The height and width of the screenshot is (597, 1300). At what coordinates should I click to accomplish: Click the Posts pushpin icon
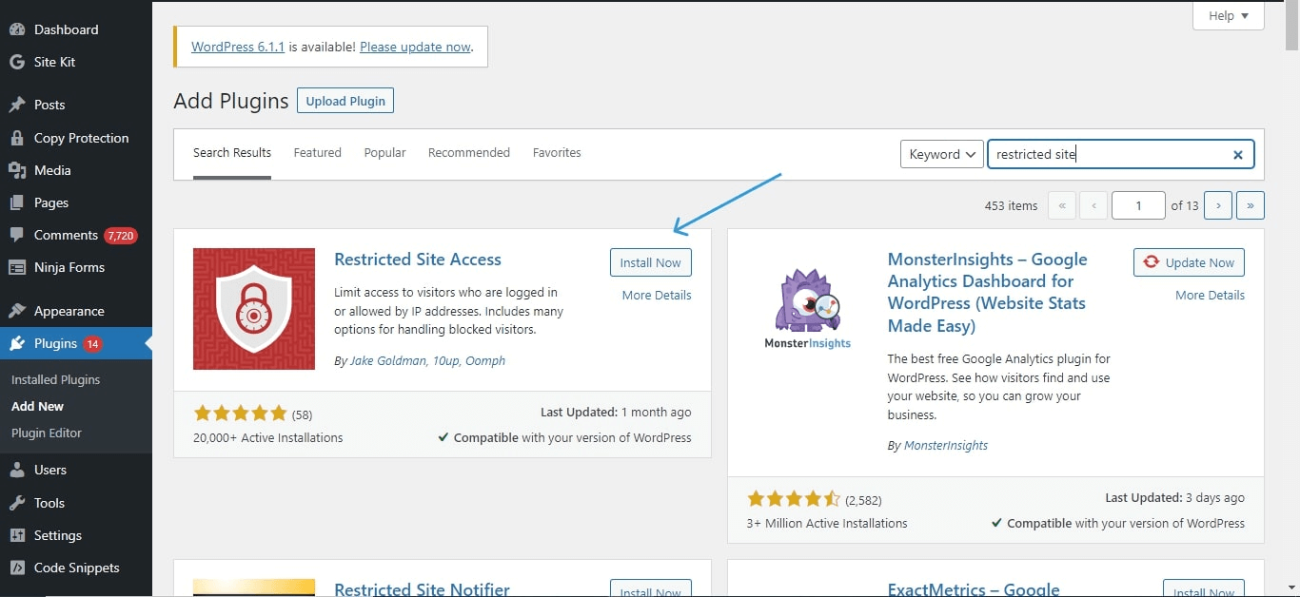(x=17, y=105)
